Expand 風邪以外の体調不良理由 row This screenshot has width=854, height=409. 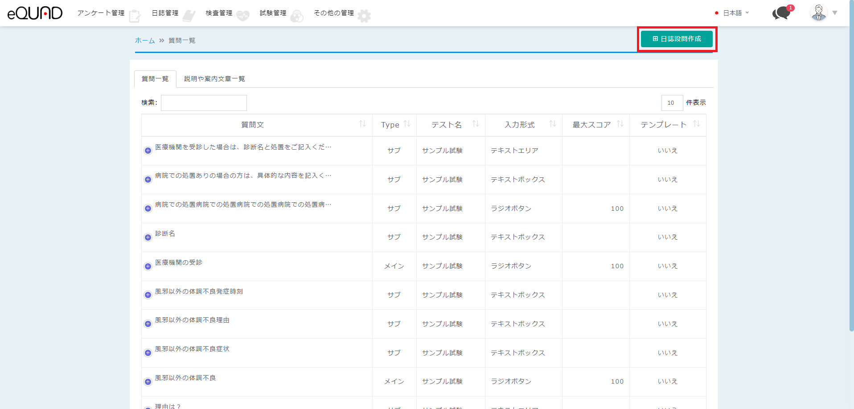[x=148, y=324]
